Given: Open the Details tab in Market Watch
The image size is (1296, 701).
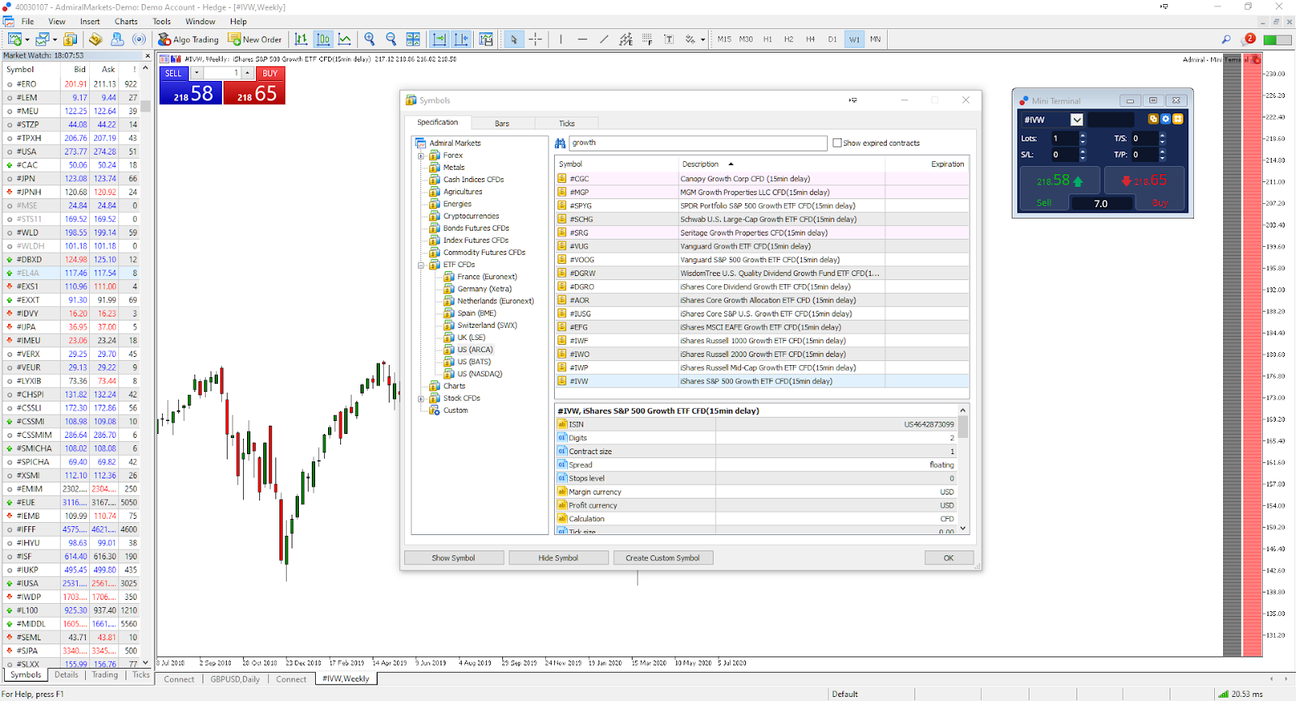Looking at the screenshot, I should [x=66, y=674].
